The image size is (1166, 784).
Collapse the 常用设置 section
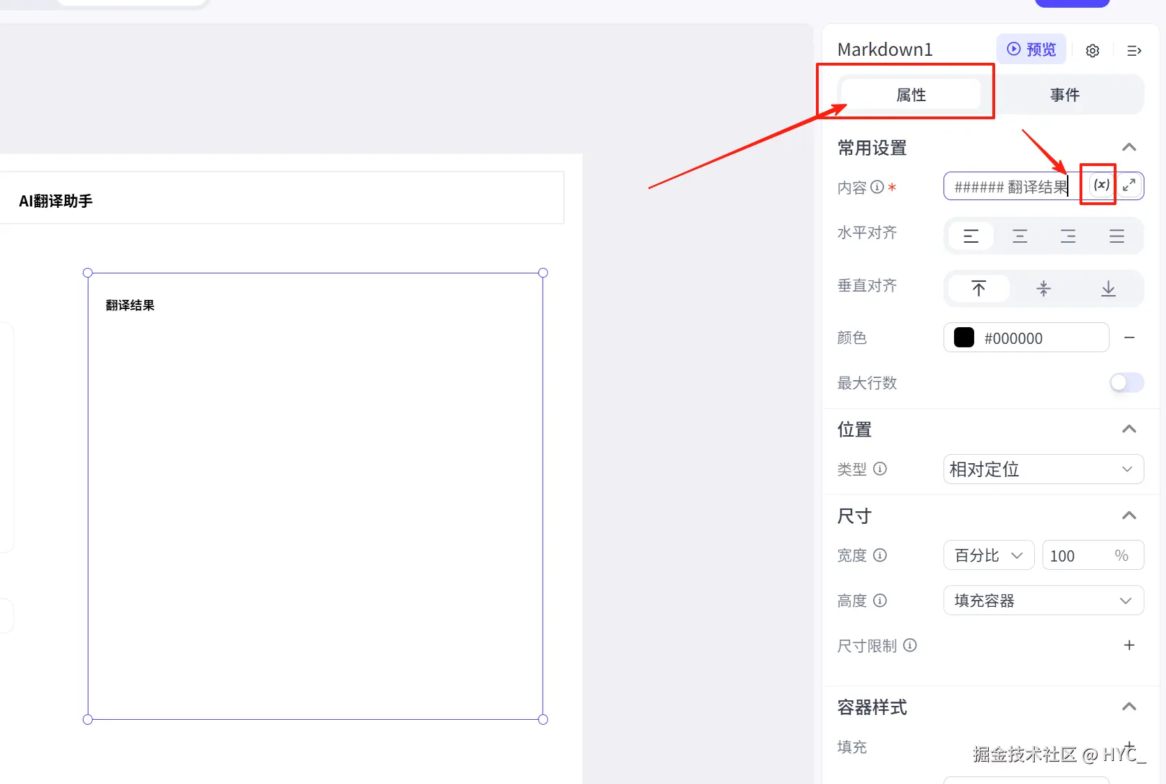[x=1129, y=147]
